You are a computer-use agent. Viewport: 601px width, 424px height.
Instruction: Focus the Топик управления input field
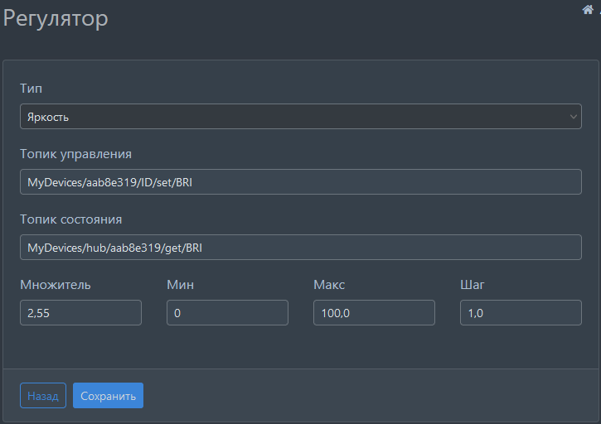300,182
